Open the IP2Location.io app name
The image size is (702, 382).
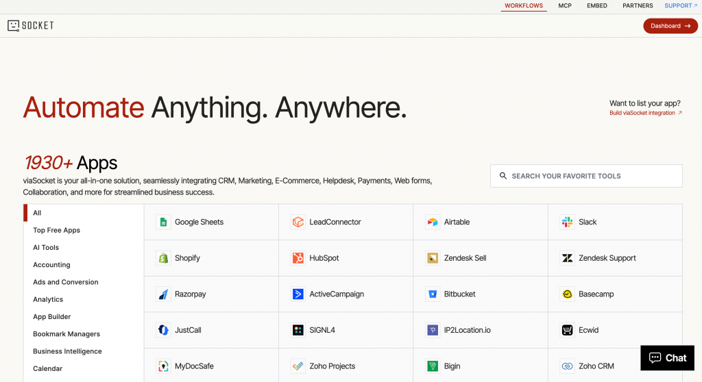468,330
